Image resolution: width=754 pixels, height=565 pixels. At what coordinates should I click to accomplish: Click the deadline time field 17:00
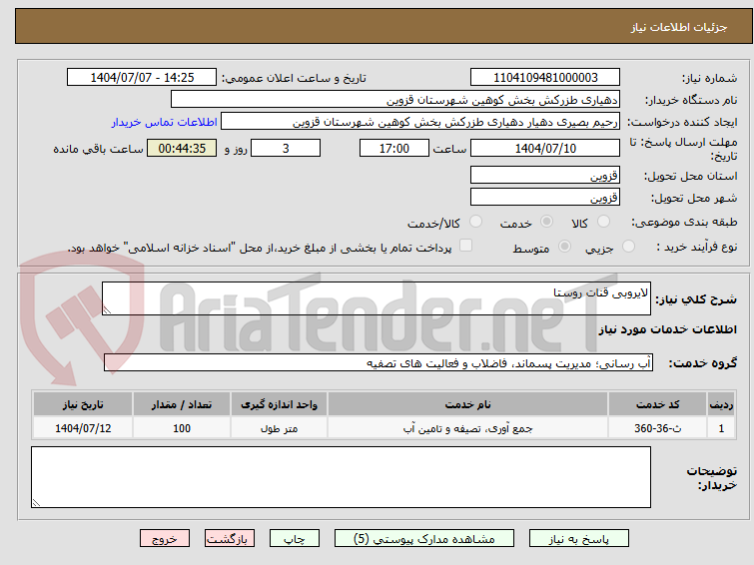point(394,148)
